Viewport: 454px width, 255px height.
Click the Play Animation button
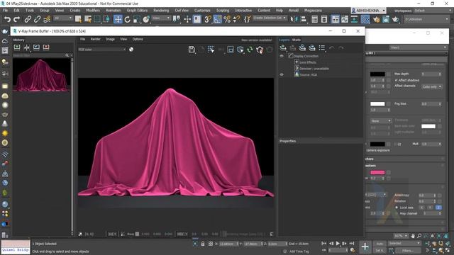coord(338,244)
